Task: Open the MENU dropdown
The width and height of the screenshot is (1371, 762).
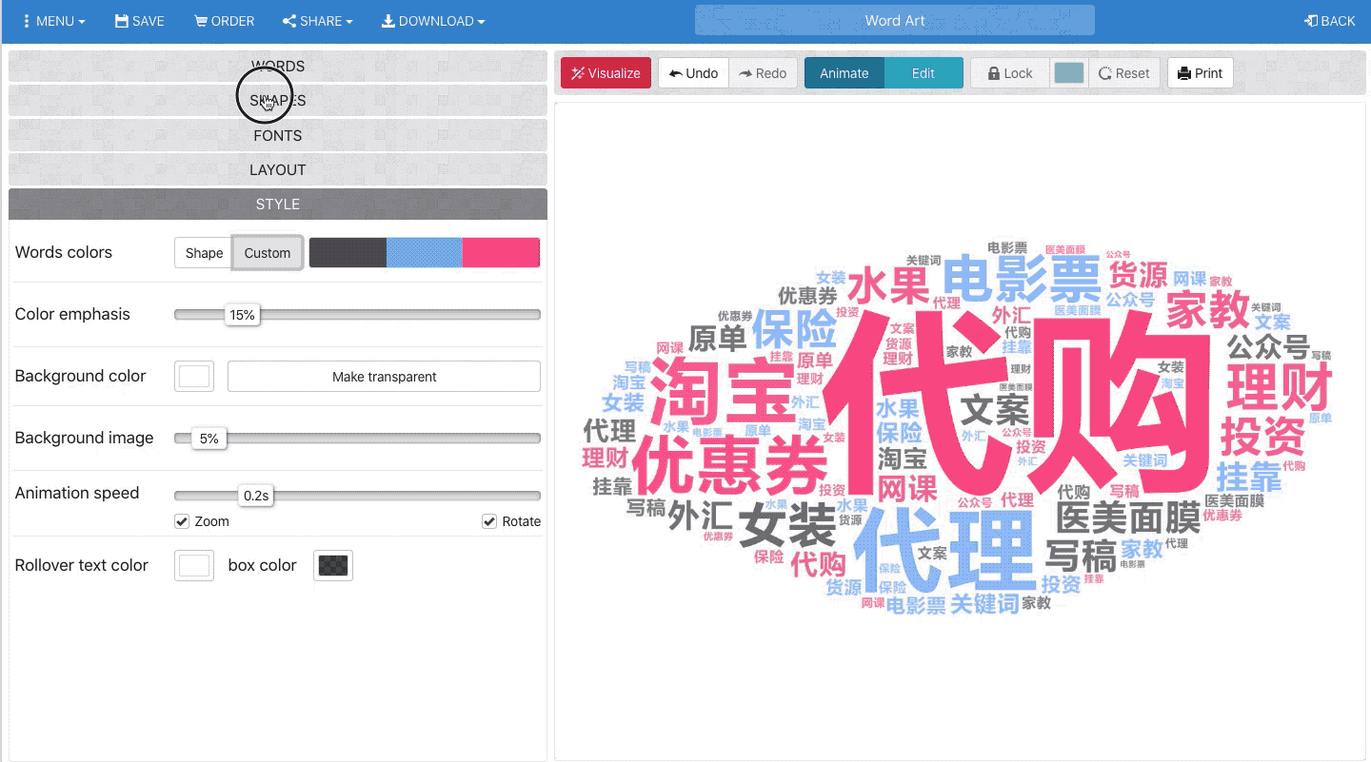Action: [52, 21]
